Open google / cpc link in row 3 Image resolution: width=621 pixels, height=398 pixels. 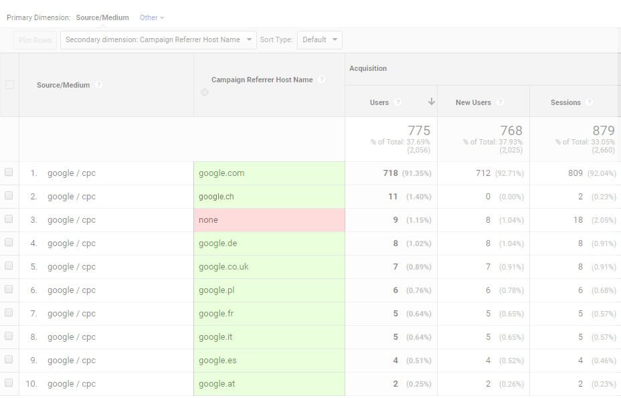pos(72,220)
